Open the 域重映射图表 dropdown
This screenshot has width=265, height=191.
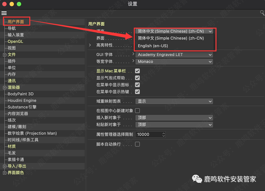click(174, 102)
